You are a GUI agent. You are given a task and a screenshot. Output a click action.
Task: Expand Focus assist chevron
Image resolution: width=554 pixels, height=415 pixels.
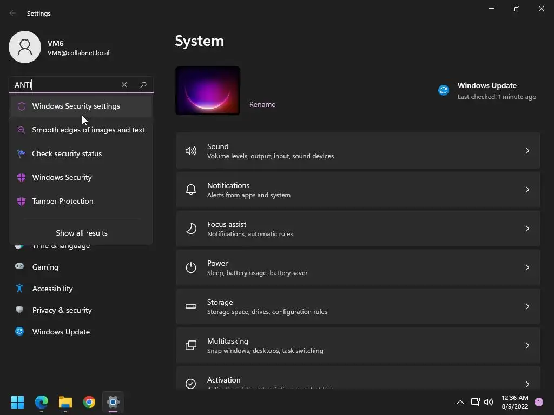tap(527, 229)
